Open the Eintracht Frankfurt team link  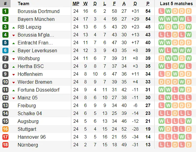point(35,43)
